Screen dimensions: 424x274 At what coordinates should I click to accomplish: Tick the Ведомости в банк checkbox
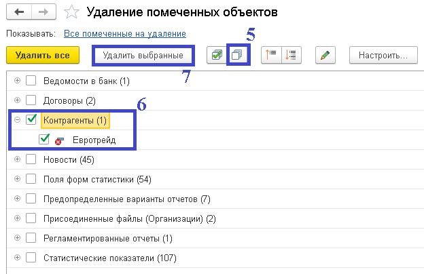(x=31, y=81)
